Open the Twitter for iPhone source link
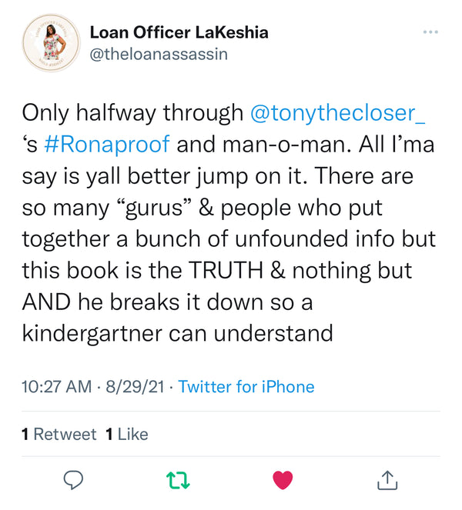The image size is (462, 510). point(246,387)
